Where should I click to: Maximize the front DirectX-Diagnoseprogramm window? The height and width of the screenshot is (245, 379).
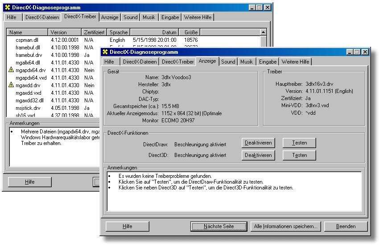click(x=358, y=52)
